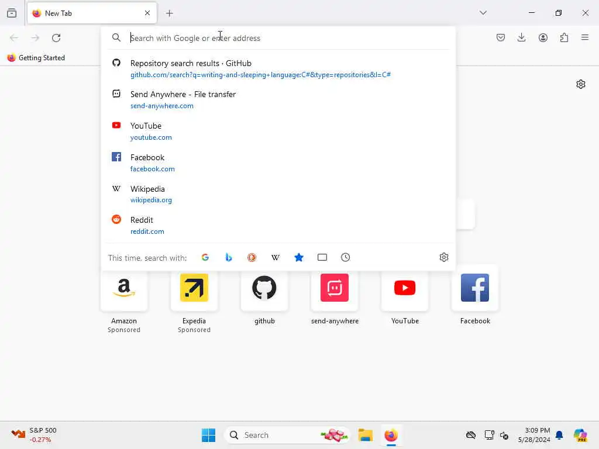Screen dimensions: 599x449
Task: Click the forward navigation arrow
Action: [x=35, y=37]
